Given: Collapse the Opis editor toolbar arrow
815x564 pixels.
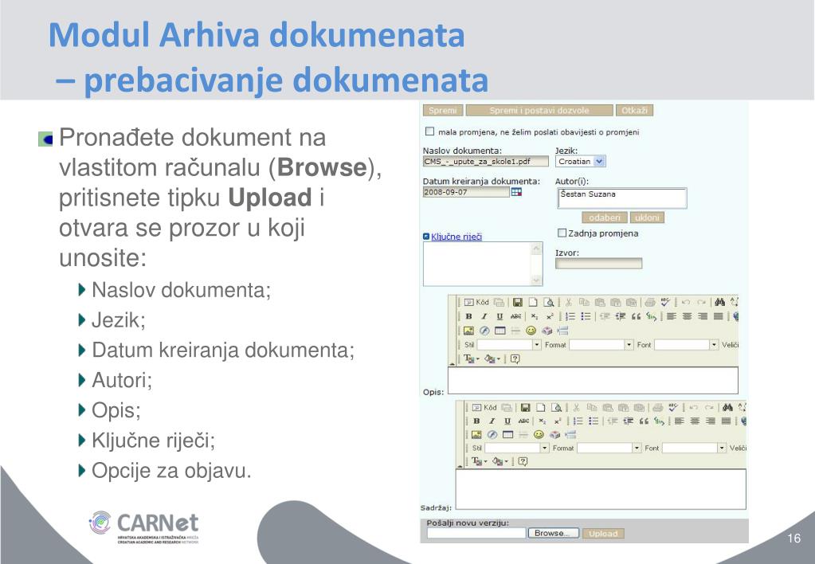Looking at the screenshot, I should click(453, 363).
